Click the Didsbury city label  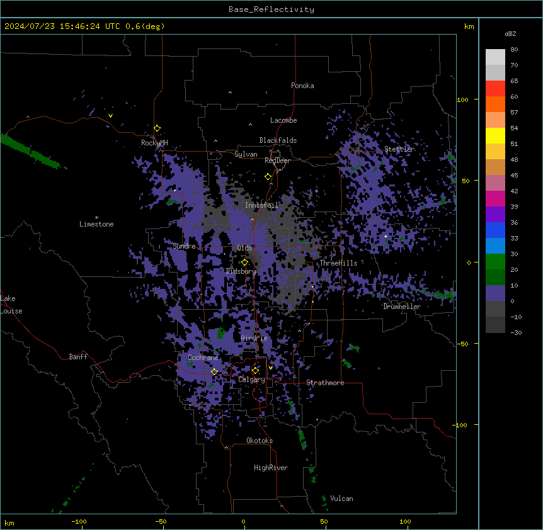point(241,271)
